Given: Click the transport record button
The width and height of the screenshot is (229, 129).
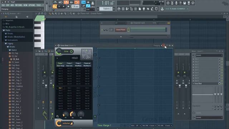Looking at the screenshot, I should [68, 6].
